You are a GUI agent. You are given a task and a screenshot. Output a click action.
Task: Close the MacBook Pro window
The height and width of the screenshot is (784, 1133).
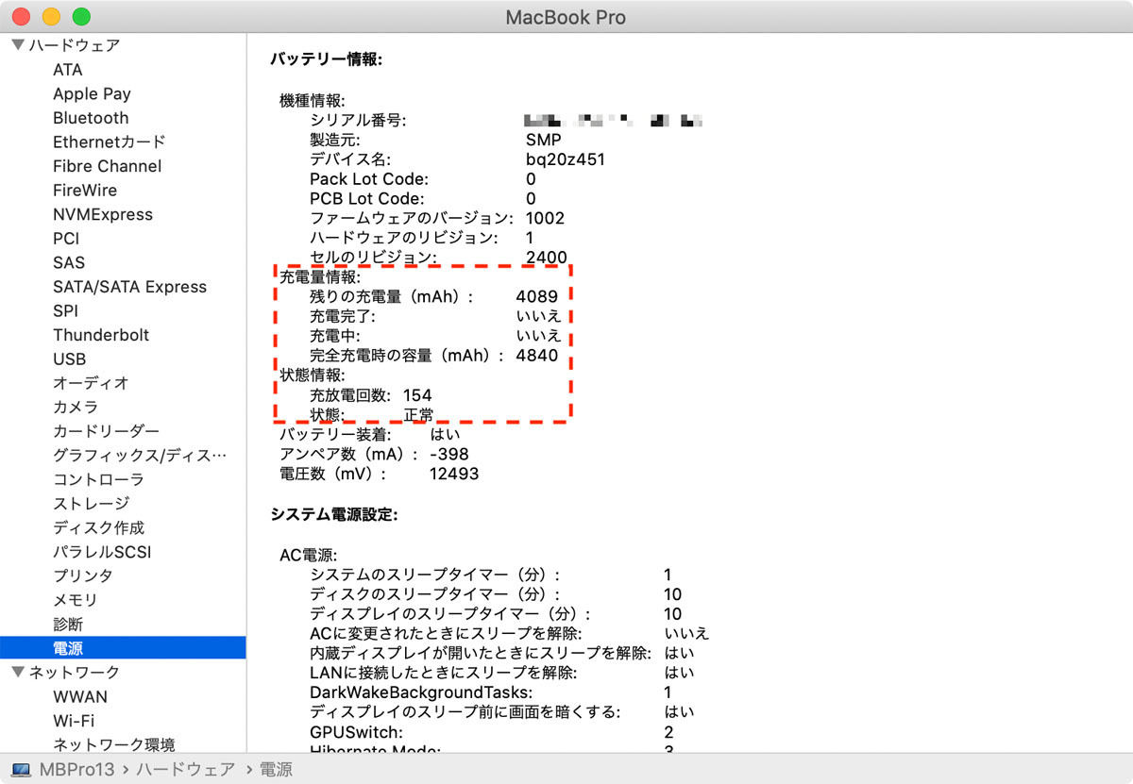[x=21, y=17]
